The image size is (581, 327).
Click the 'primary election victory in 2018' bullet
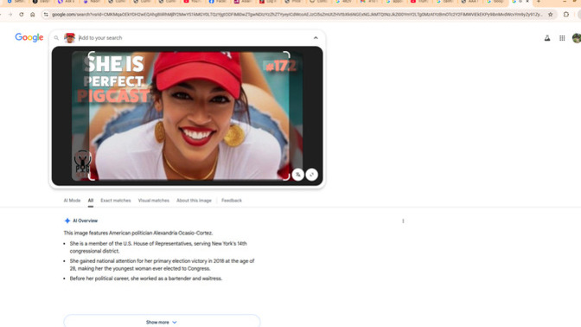point(162,265)
